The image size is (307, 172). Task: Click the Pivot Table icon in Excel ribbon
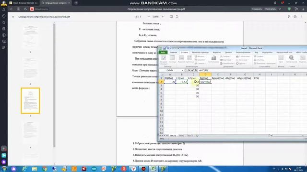[164, 59]
